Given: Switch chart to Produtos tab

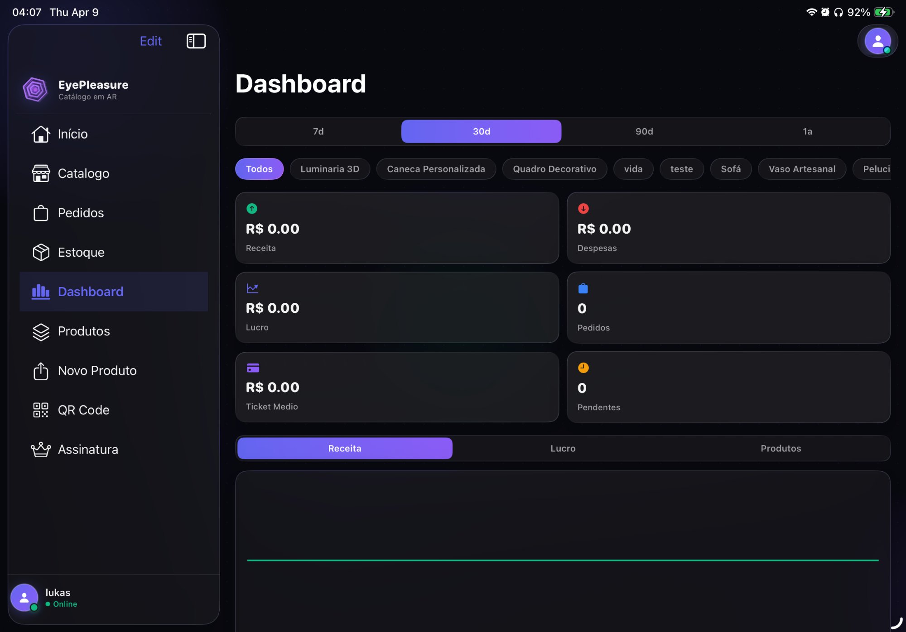Looking at the screenshot, I should (781, 448).
